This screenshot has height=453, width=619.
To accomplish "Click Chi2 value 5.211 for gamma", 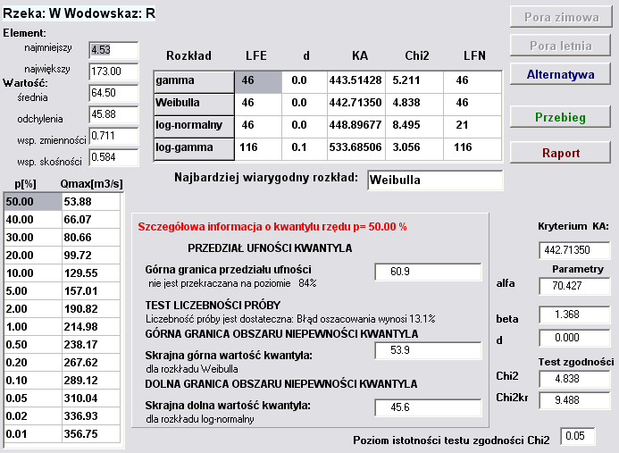I will pos(414,81).
